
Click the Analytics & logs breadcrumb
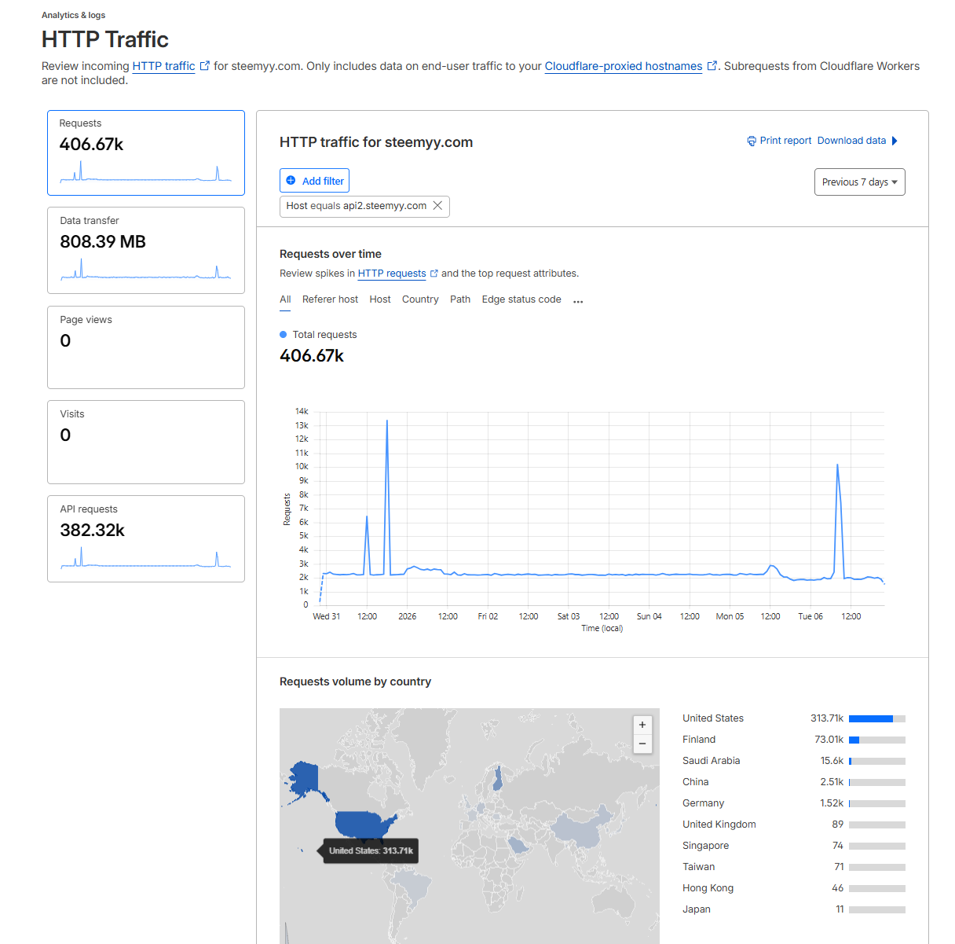point(73,15)
